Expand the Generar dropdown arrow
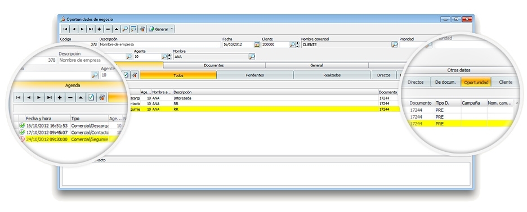Screen dimensions: 527x212 click(x=172, y=29)
